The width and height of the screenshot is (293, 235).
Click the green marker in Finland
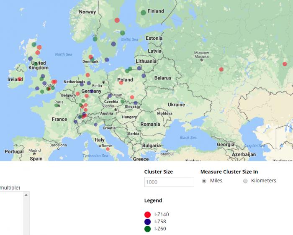click(x=143, y=13)
